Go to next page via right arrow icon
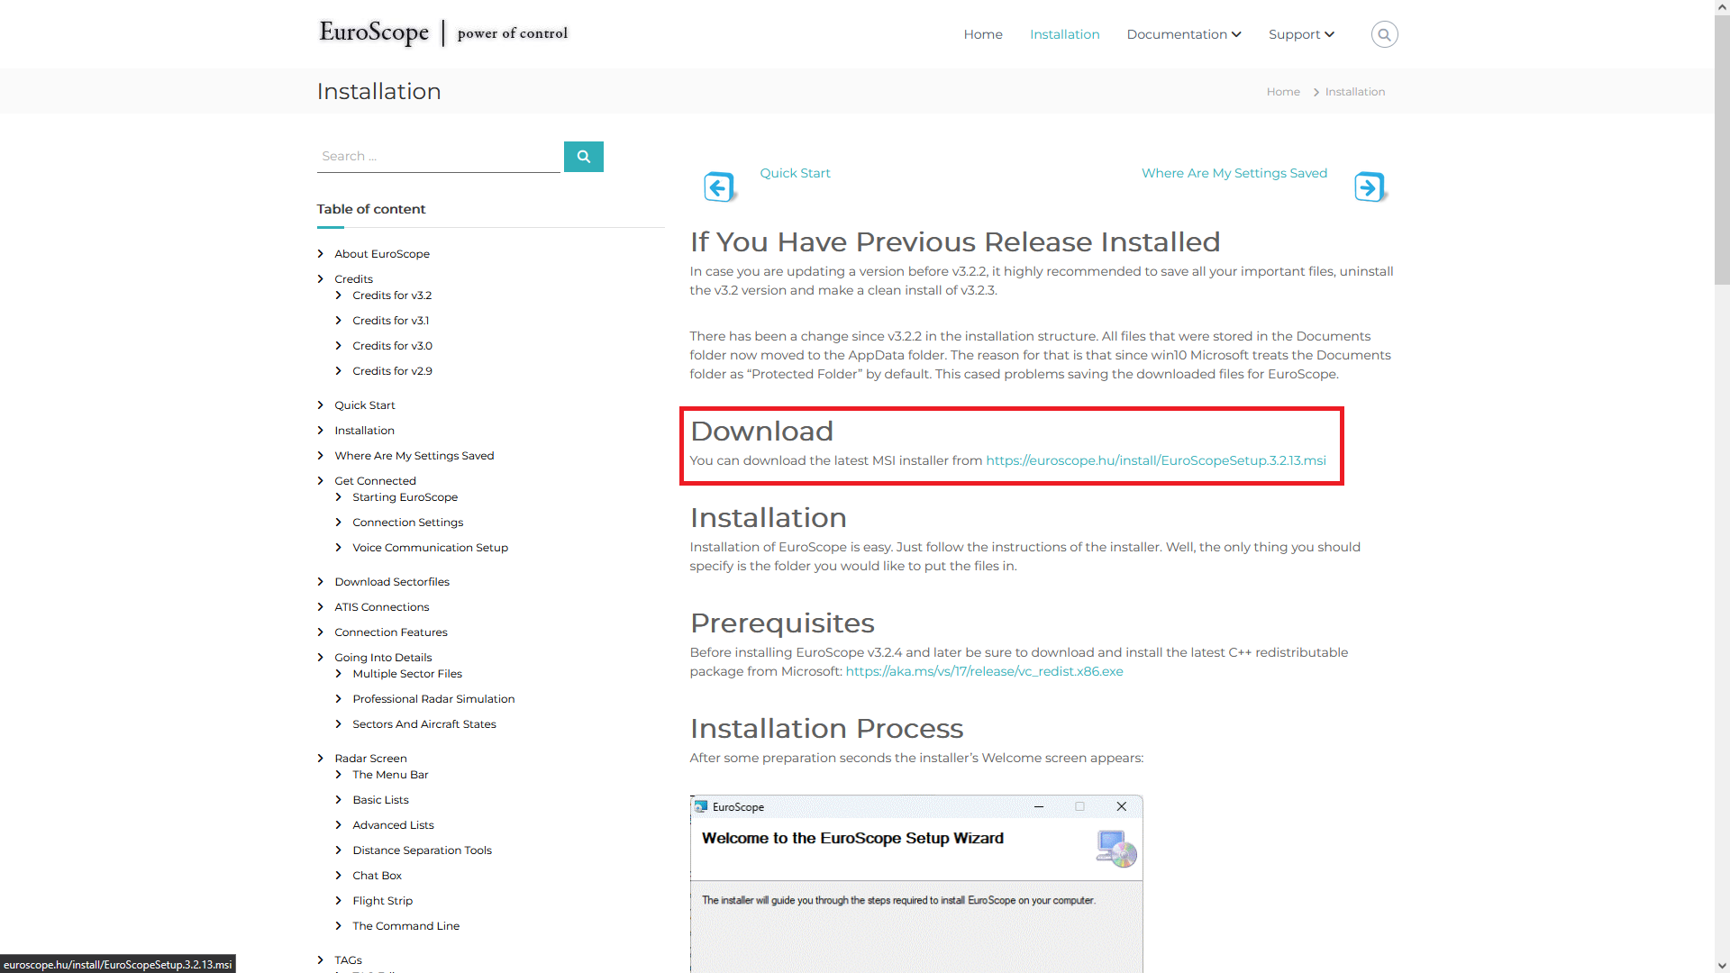This screenshot has width=1730, height=973. coord(1370,187)
